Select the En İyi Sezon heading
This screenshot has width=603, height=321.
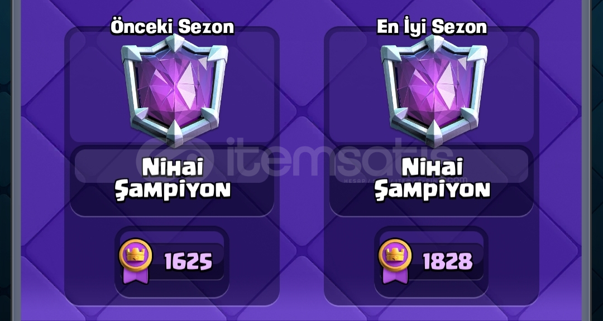coord(432,27)
